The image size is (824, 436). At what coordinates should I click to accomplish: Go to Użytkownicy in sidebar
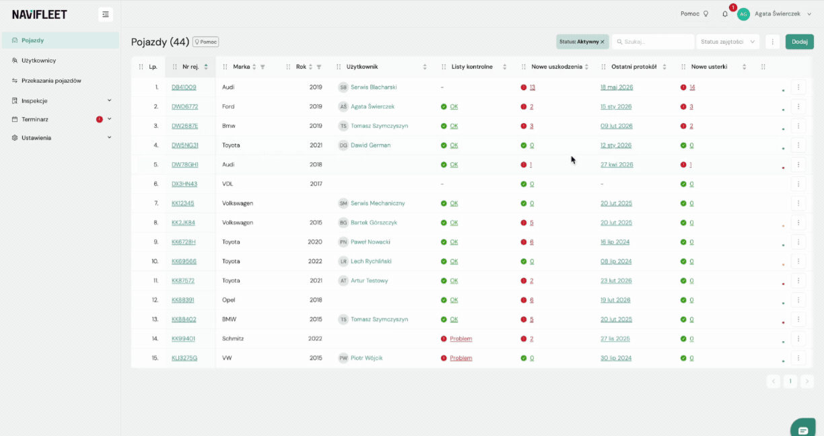(x=38, y=61)
